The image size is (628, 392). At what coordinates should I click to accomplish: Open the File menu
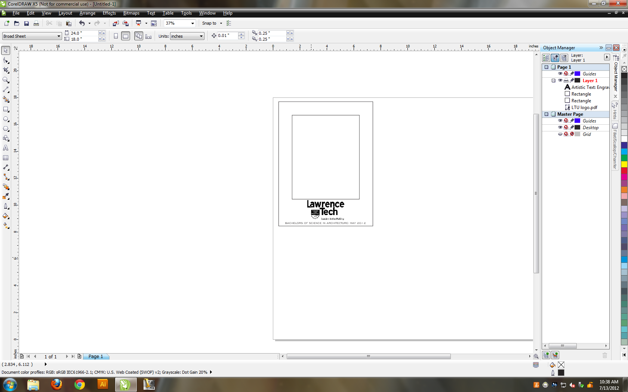[x=16, y=13]
